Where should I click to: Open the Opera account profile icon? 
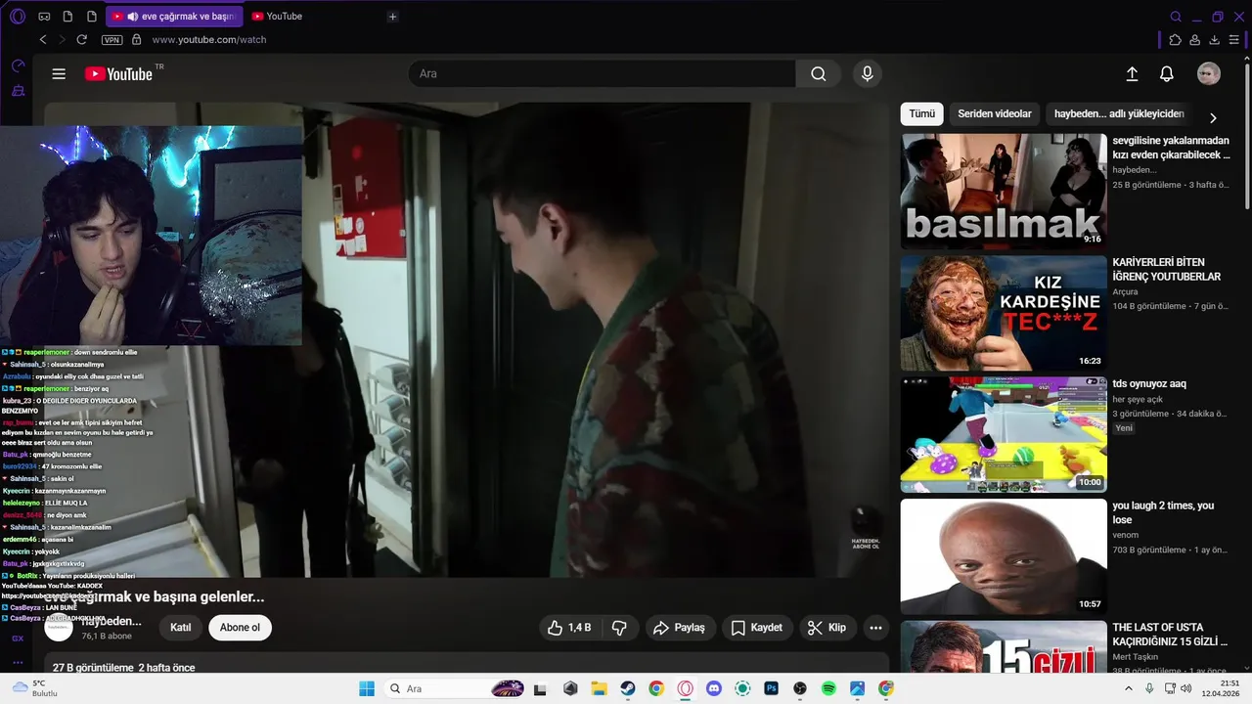(x=1195, y=40)
